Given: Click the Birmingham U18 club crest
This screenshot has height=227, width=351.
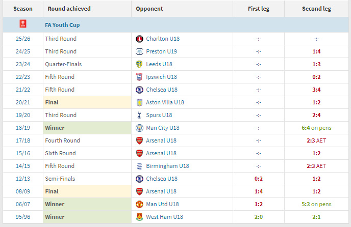Looking at the screenshot, I should pos(139,166).
